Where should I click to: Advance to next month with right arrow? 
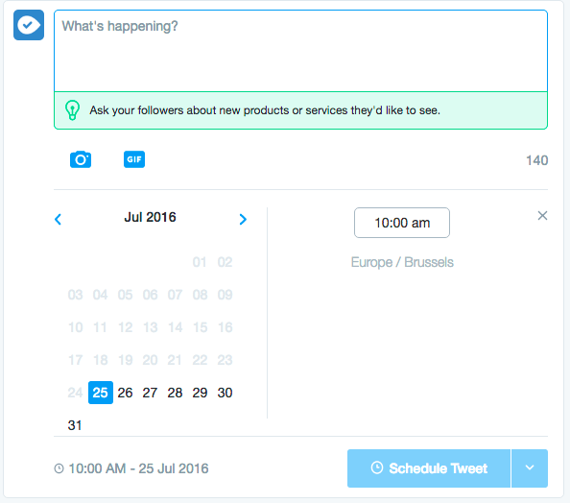pyautogui.click(x=243, y=219)
